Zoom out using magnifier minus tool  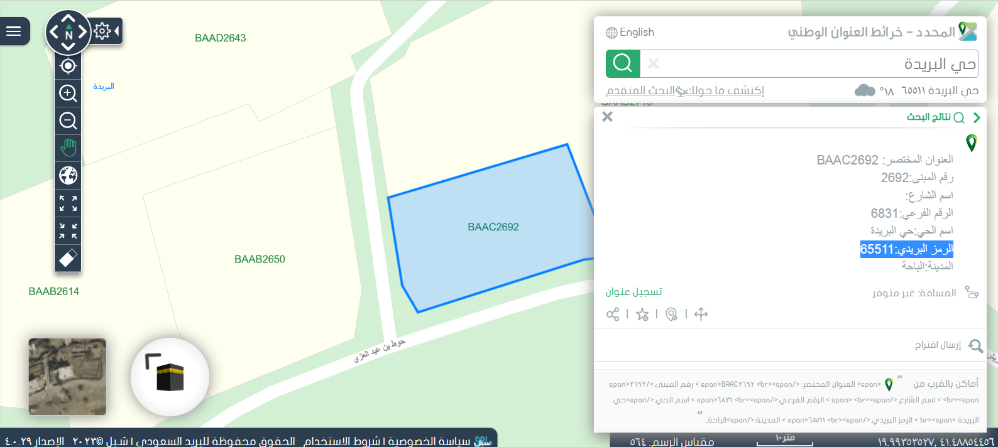(x=68, y=121)
